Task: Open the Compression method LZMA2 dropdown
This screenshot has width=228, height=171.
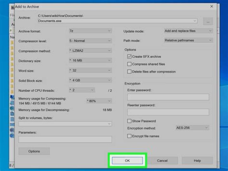Action: pyautogui.click(x=90, y=51)
